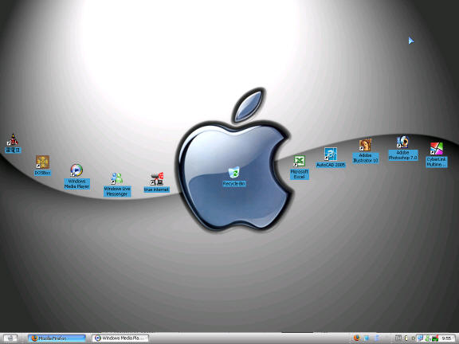The height and width of the screenshot is (344, 459).
Task: Click the network monitors tray icon
Action: [421, 338]
